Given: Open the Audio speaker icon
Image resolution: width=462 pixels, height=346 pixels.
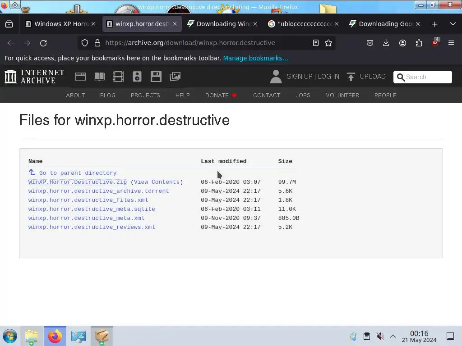Looking at the screenshot, I should tap(137, 77).
